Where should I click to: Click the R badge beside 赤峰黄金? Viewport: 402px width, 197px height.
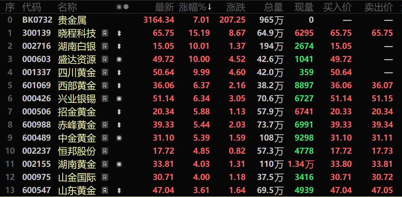(x=105, y=125)
